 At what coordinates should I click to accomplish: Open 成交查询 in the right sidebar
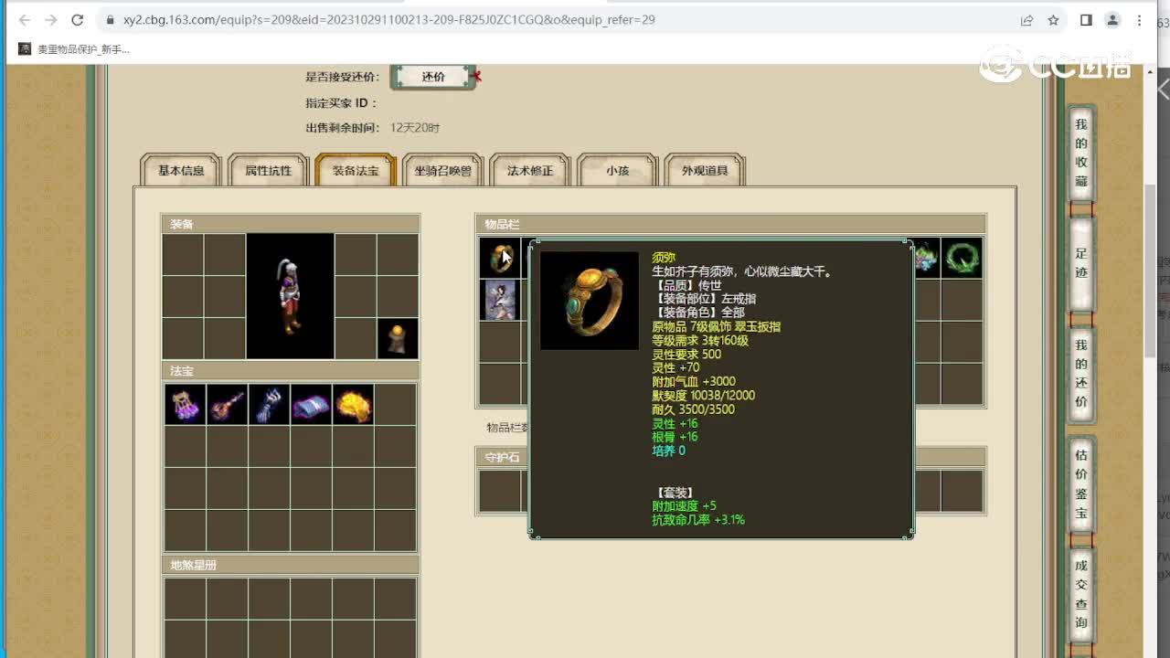point(1081,594)
